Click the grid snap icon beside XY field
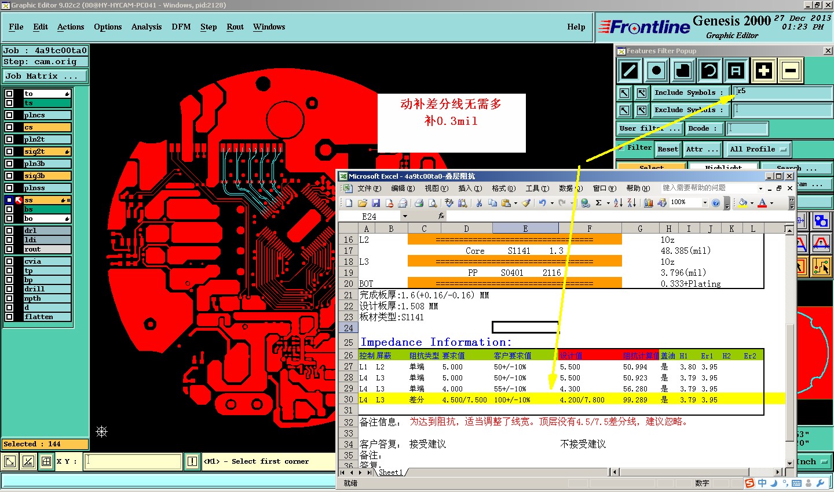This screenshot has height=492, width=834. [x=46, y=461]
